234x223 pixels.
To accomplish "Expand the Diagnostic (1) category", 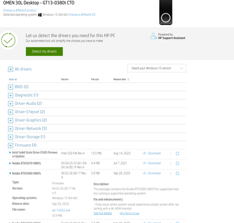I will pos(11,95).
